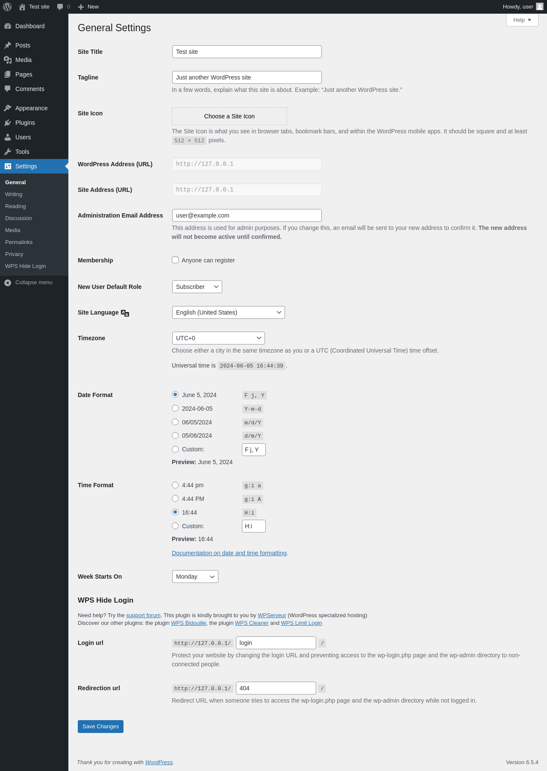
Task: Click the Redirection url input field
Action: coord(276,688)
